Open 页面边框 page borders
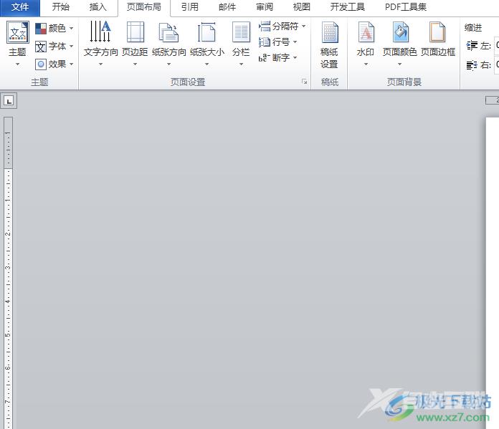The height and width of the screenshot is (429, 499). (x=438, y=39)
